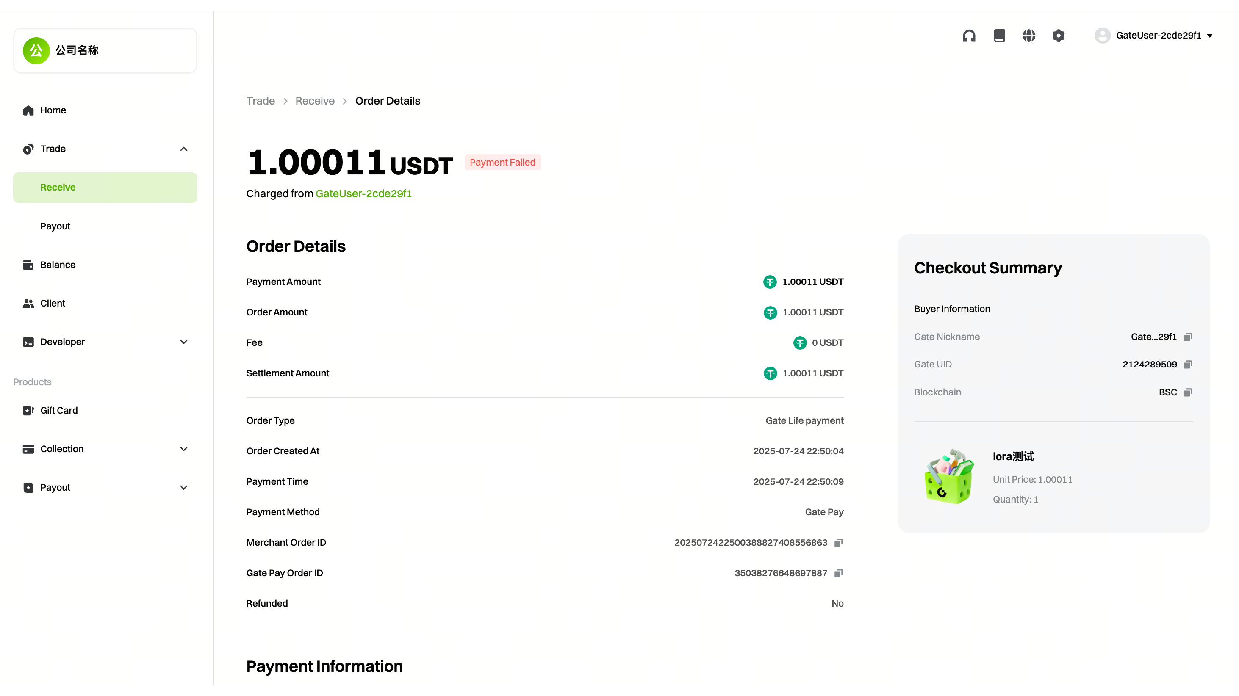Collapse the Trade sidebar section
1239x696 pixels.
click(183, 149)
